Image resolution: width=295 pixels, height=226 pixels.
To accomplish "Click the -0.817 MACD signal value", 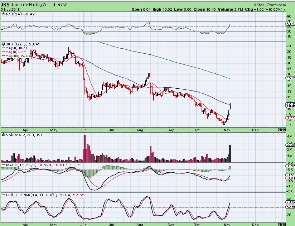I will (61, 165).
